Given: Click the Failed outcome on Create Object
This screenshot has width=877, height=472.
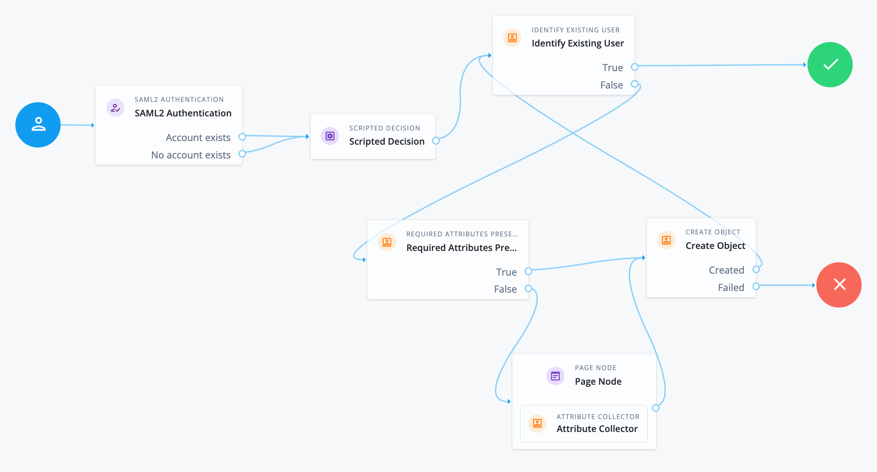Looking at the screenshot, I should (757, 287).
